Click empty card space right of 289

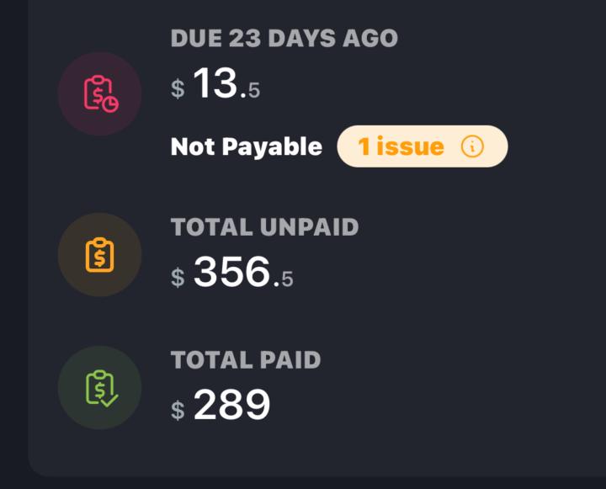click(x=438, y=406)
